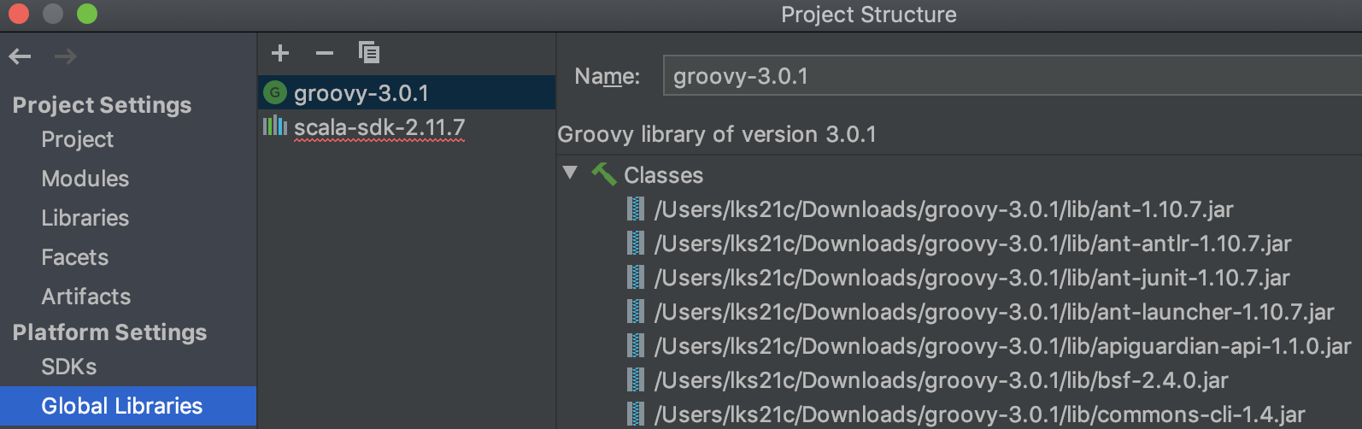Select the ant-launcher-1.10.7.jar path entry

pos(995,312)
